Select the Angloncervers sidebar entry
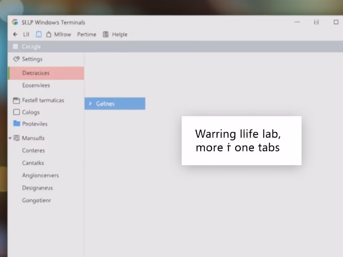Viewport: 343px width, 257px height. pos(40,175)
